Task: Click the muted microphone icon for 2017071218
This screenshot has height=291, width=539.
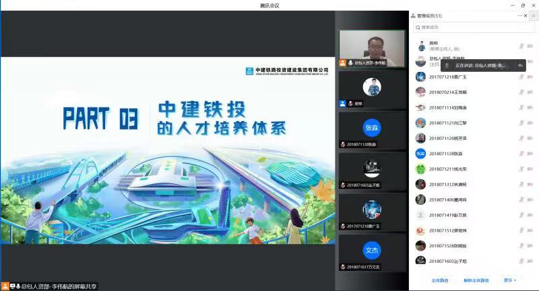Action: (521, 77)
